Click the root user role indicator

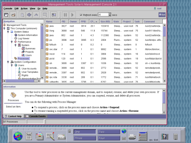click(158, 8)
